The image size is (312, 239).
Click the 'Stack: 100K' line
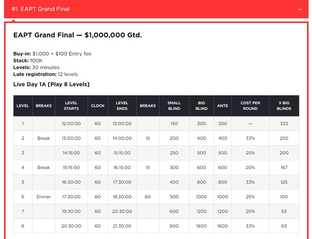pos(28,61)
